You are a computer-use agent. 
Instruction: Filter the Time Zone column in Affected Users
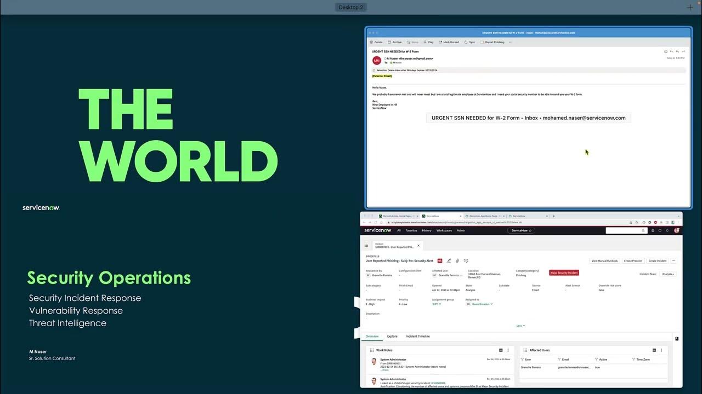pyautogui.click(x=633, y=360)
